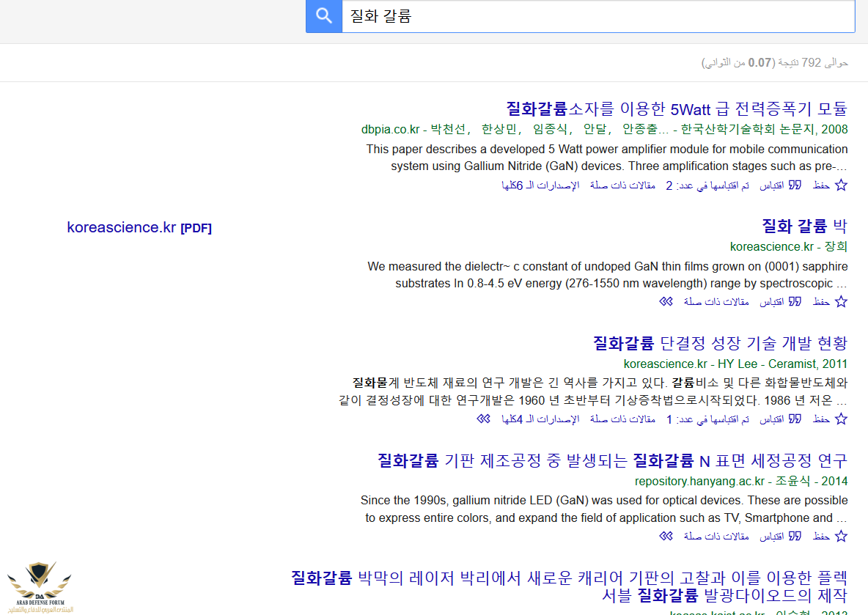
Task: Click the search box containing 질화 갈륨
Action: pos(597,16)
